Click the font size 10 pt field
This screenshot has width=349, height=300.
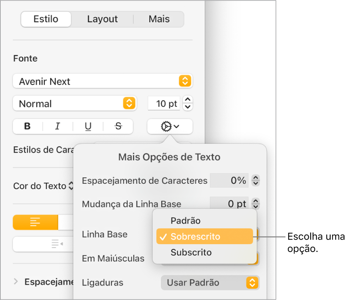[164, 103]
